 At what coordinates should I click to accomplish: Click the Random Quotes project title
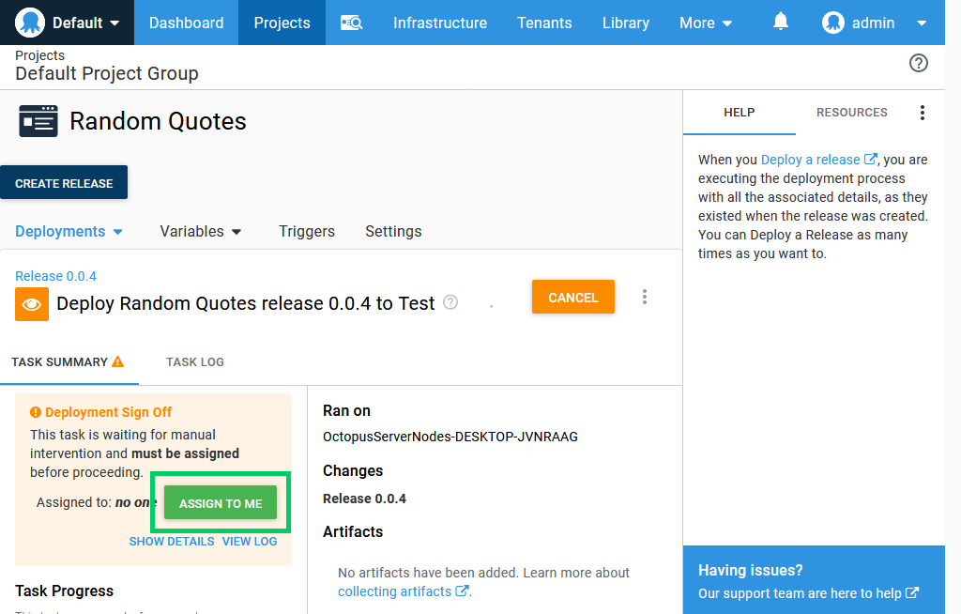click(158, 121)
